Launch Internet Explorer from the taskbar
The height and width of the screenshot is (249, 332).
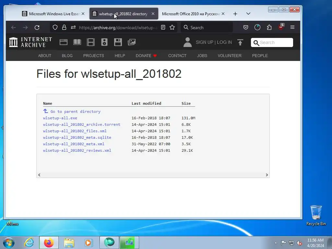[29, 243]
